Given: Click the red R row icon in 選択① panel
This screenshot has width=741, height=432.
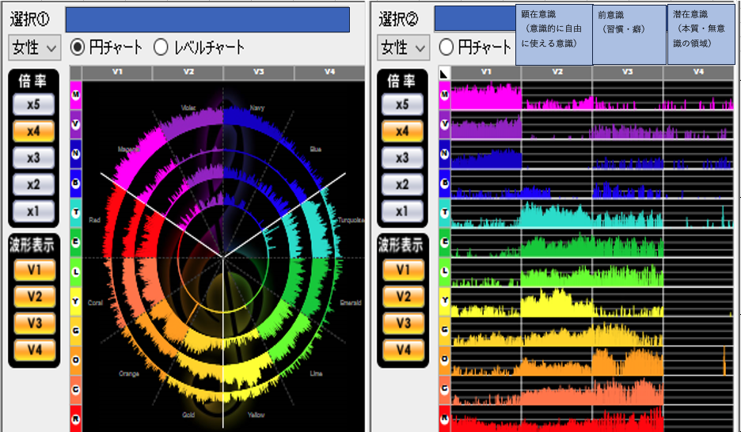Looking at the screenshot, I should (x=76, y=419).
